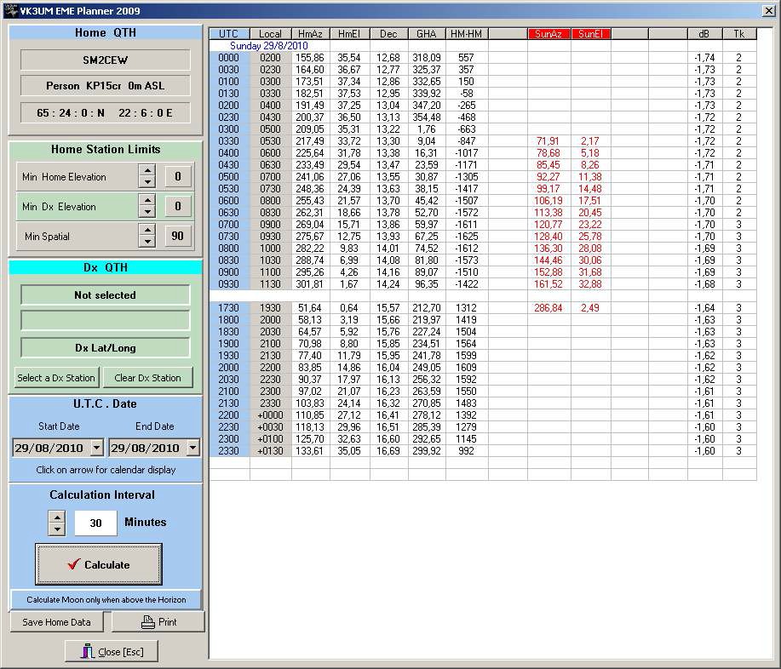781x669 pixels.
Task: Click the Close [Esc] door icon button
Action: 112,652
